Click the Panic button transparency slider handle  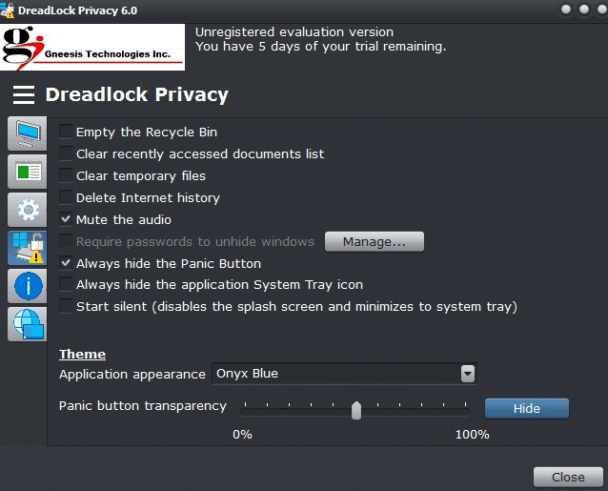tap(356, 410)
